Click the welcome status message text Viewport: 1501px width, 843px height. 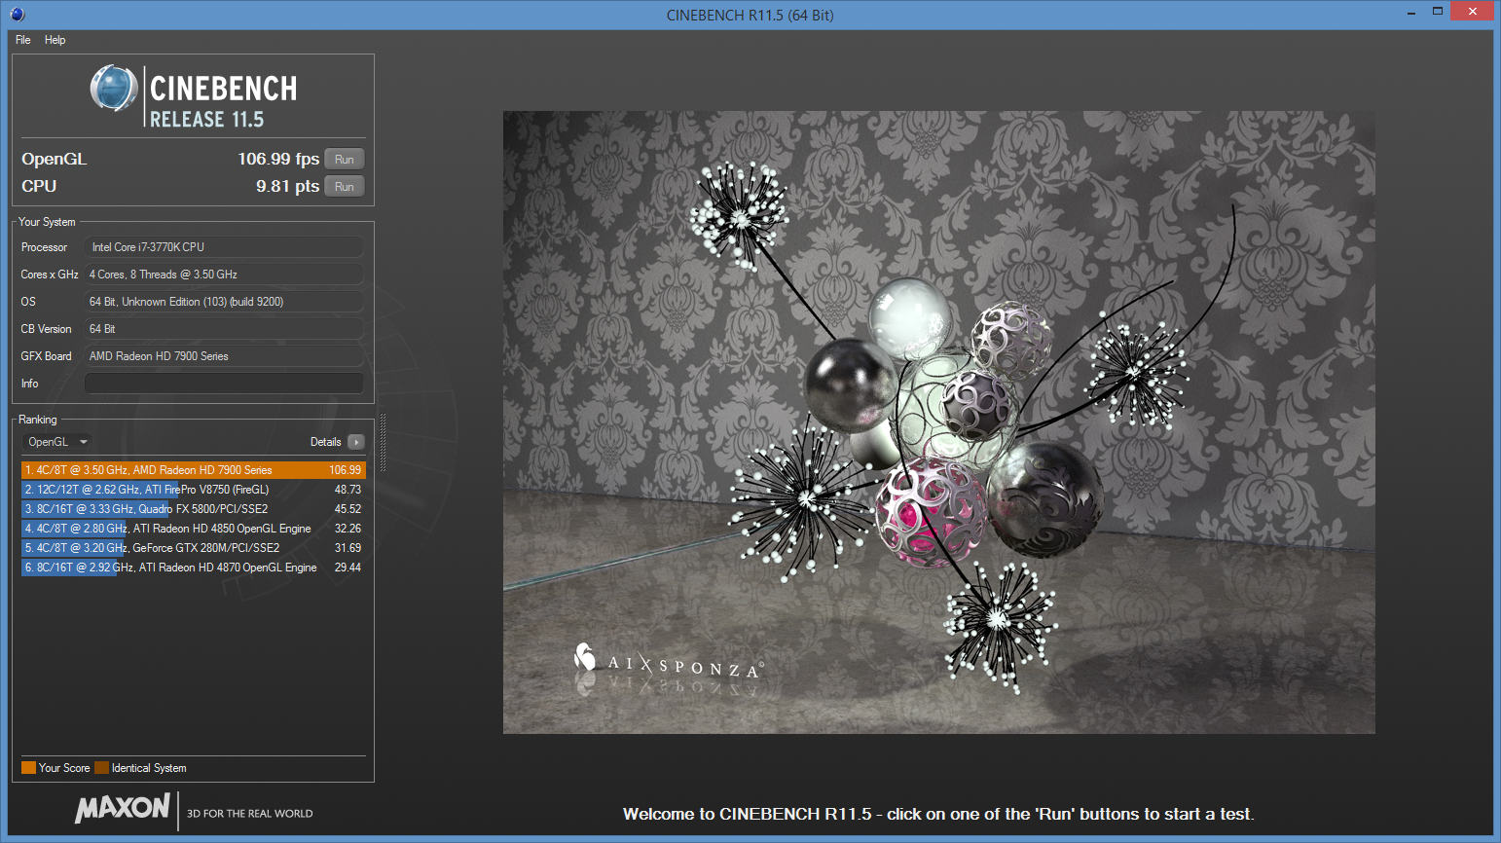(x=938, y=814)
